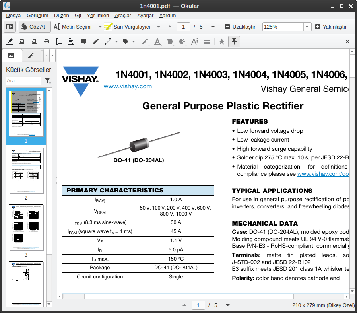
Task: Click the thumbnail search field
Action: [23, 81]
